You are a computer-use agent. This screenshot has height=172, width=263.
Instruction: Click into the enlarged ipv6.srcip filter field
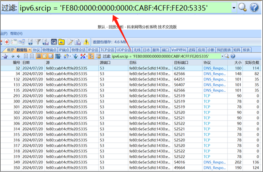(121, 8)
